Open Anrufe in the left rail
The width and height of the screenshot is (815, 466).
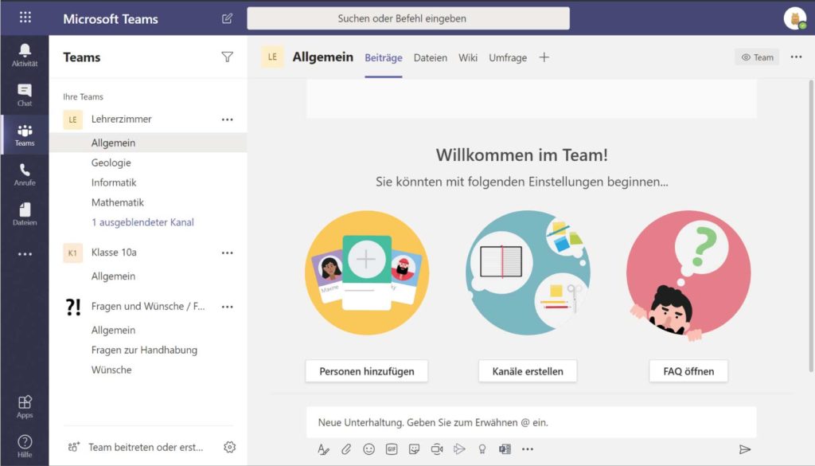25,174
